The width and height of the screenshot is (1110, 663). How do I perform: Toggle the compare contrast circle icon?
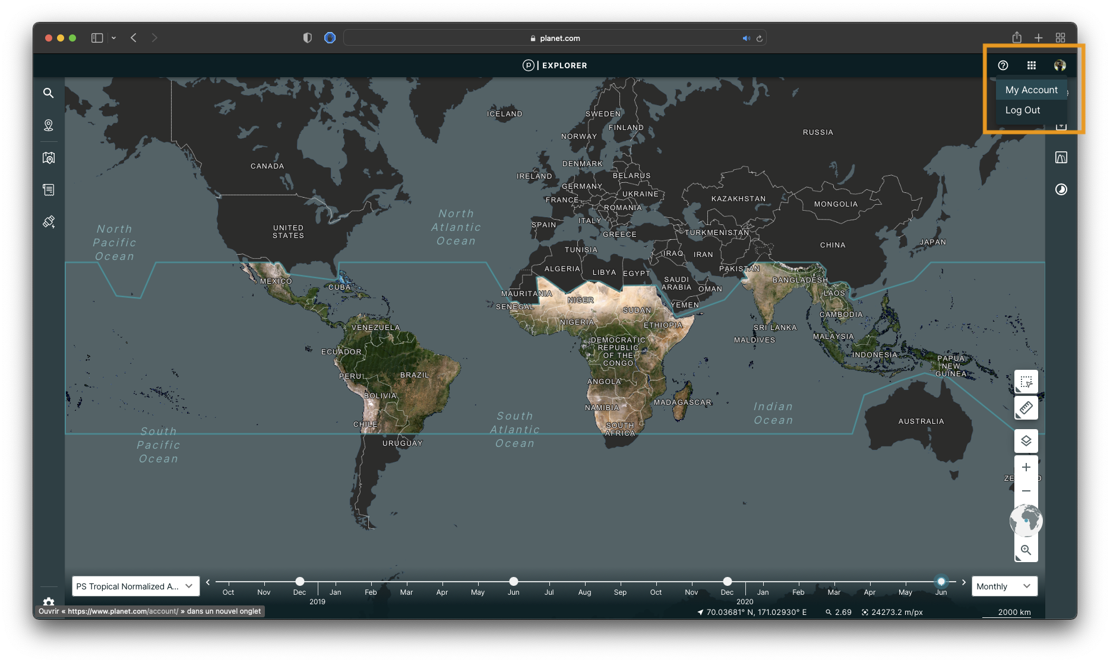[x=1061, y=189]
